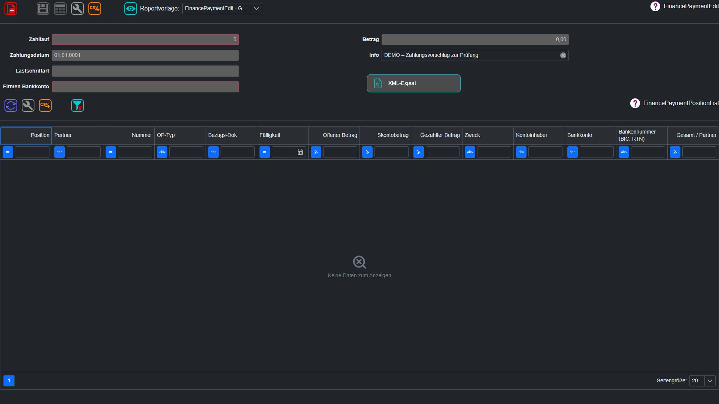
Task: Change Gezahlter Betrag filter operator
Action: tap(419, 152)
